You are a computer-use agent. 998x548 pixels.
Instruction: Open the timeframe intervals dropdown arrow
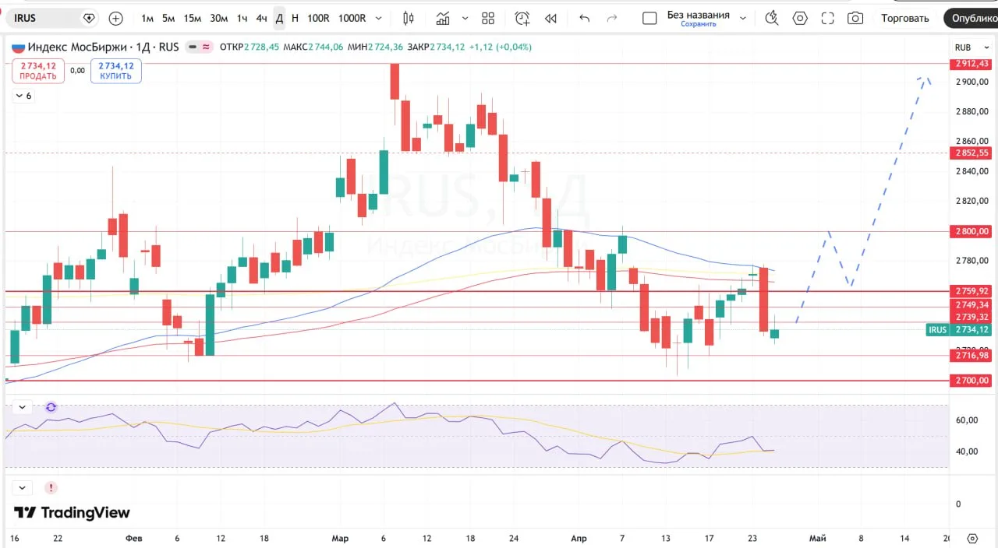379,18
